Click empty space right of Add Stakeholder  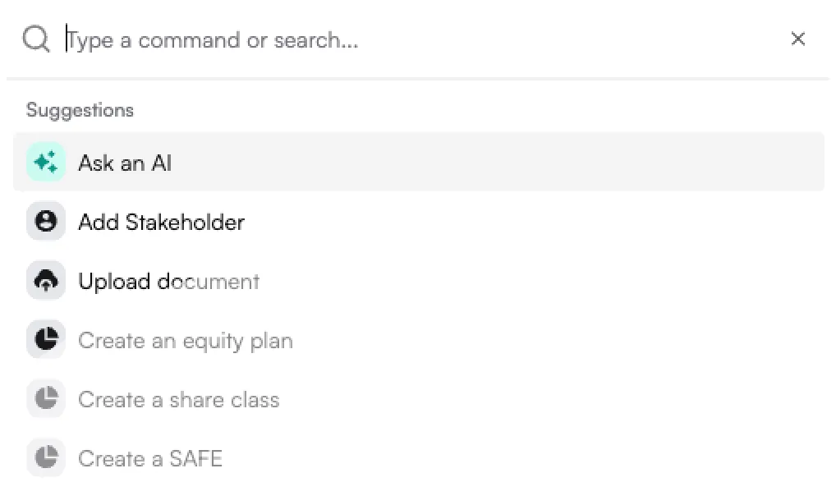click(534, 222)
